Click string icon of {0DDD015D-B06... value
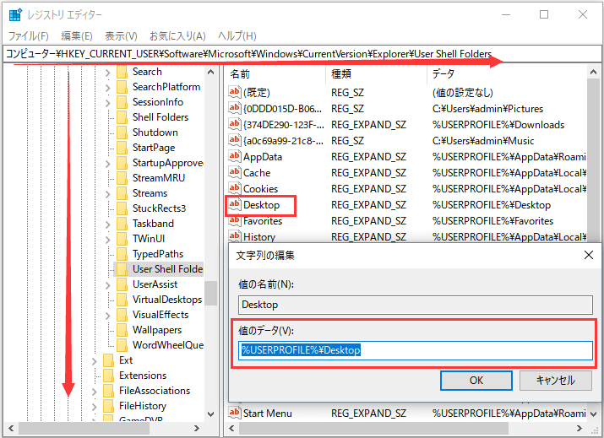The height and width of the screenshot is (438, 604). tap(234, 109)
